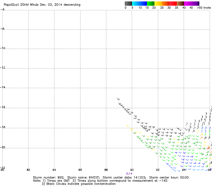This screenshot has width=212, height=186.
Task: Click the purple "0:14" time label
Action: pos(129,174)
